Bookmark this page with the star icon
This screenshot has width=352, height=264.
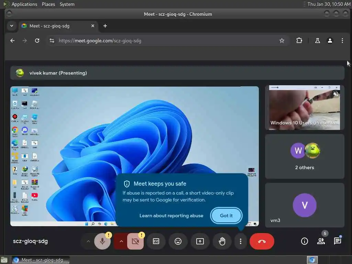(282, 41)
